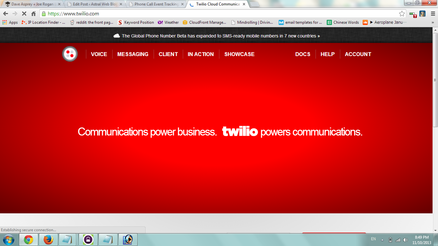Click the network signal tray icon
The image size is (438, 246).
[x=398, y=240]
